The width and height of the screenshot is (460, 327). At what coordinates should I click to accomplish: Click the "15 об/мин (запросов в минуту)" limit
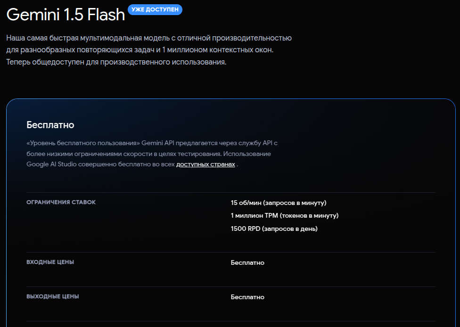[279, 203]
